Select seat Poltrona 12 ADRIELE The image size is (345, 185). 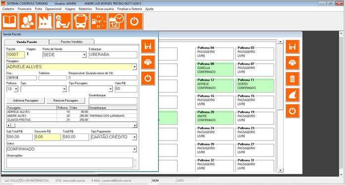pos(215,86)
